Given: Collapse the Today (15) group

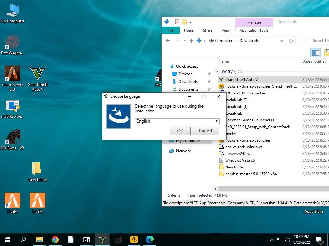Looking at the screenshot, I should point(217,71).
